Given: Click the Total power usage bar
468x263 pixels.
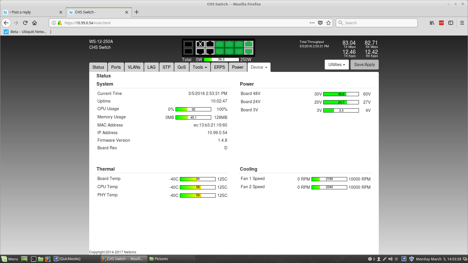Looking at the screenshot, I should 221,60.
